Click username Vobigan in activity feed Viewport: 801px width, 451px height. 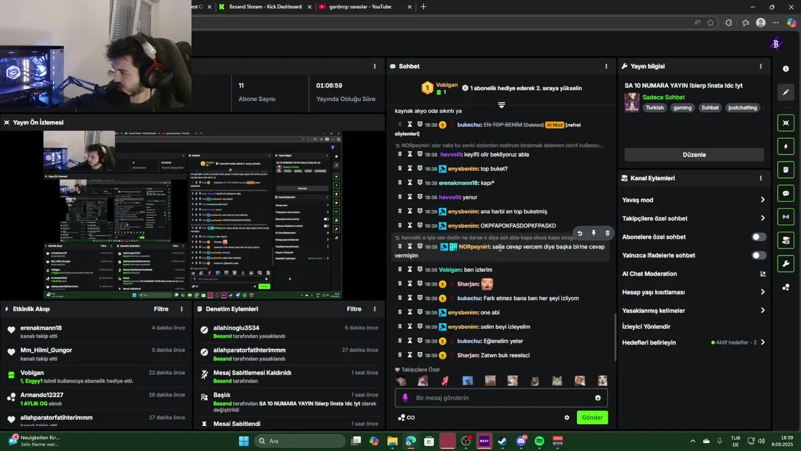pos(32,373)
